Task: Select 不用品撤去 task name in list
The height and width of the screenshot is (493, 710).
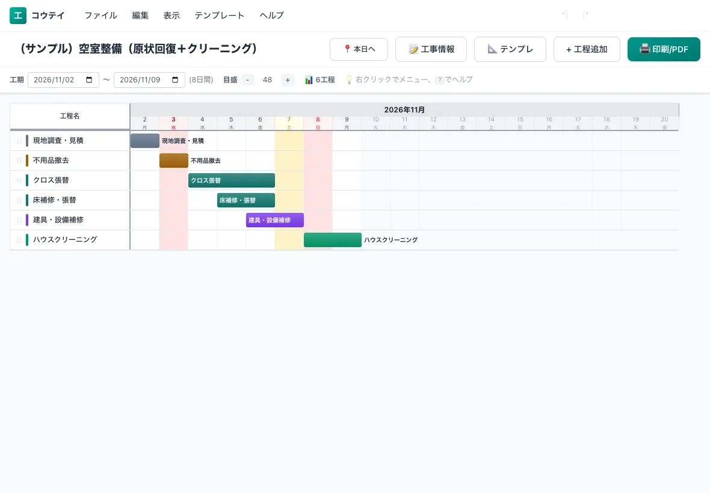Action: (x=51, y=161)
